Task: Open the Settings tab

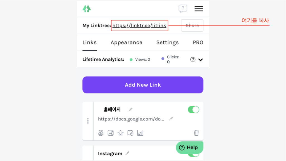Action: click(x=168, y=42)
